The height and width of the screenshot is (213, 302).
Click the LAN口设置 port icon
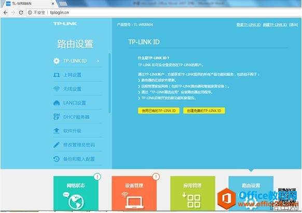coord(57,103)
